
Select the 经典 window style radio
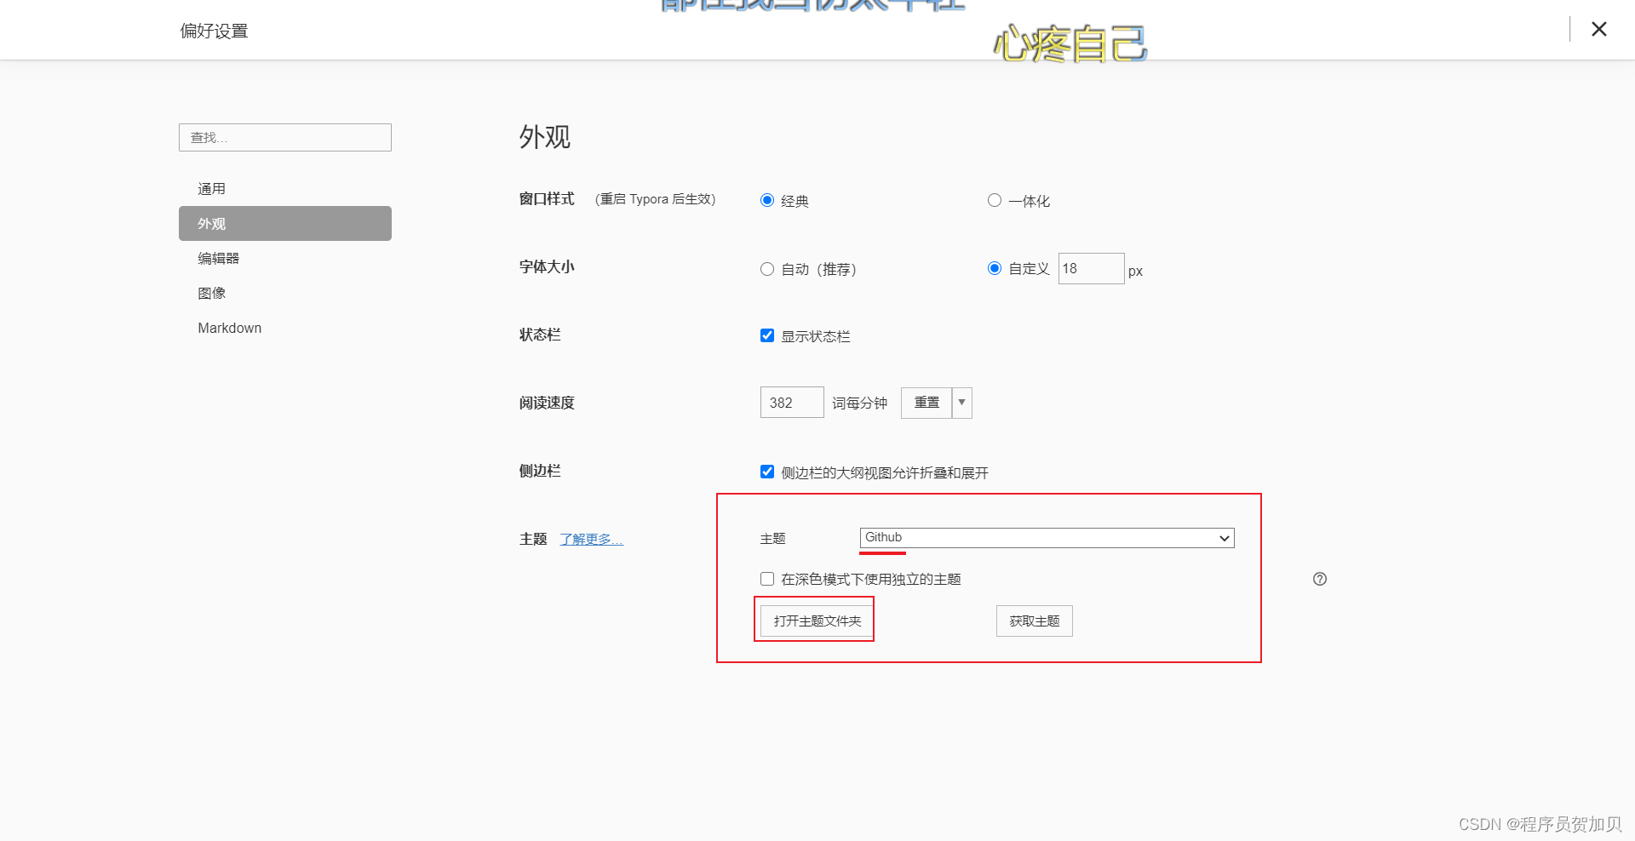767,200
